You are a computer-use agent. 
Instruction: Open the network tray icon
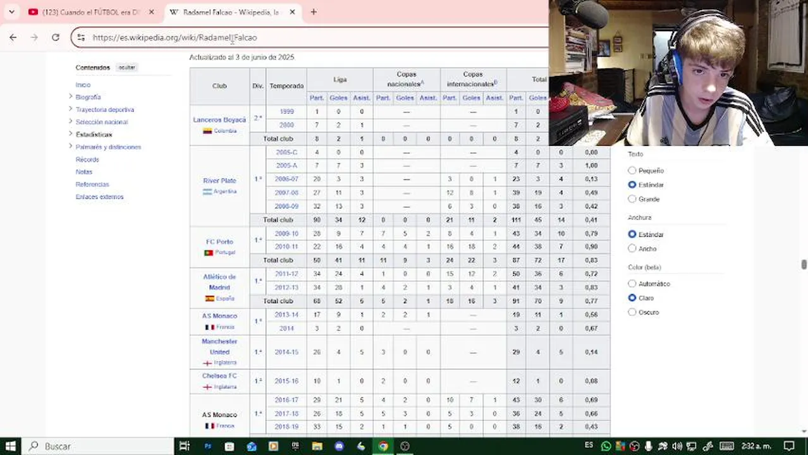tap(692, 446)
